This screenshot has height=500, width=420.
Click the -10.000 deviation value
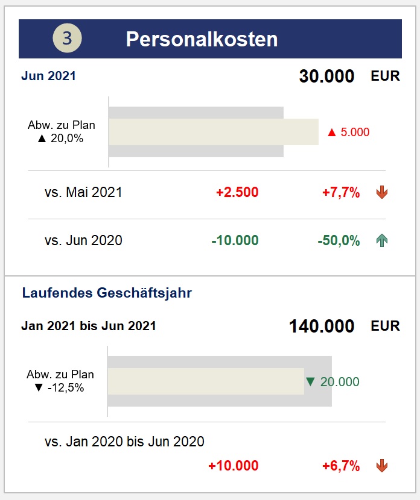[x=235, y=240]
